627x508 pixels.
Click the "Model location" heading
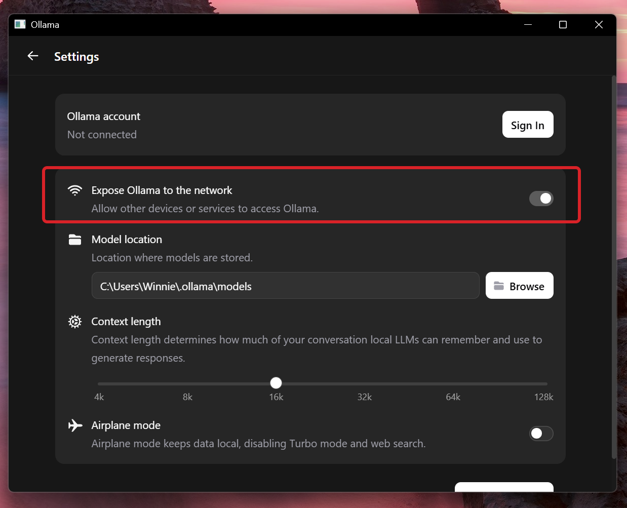[x=127, y=240]
